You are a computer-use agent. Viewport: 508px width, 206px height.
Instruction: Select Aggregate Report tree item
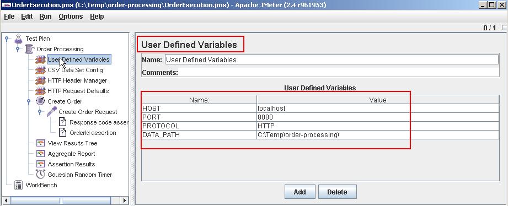[71, 154]
